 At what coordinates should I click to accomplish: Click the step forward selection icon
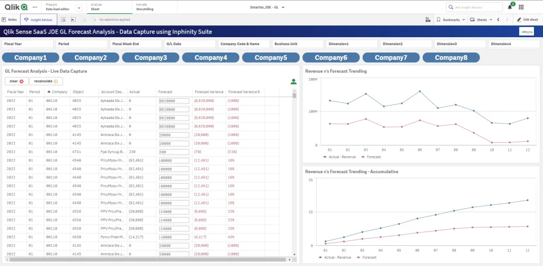pyautogui.click(x=83, y=20)
